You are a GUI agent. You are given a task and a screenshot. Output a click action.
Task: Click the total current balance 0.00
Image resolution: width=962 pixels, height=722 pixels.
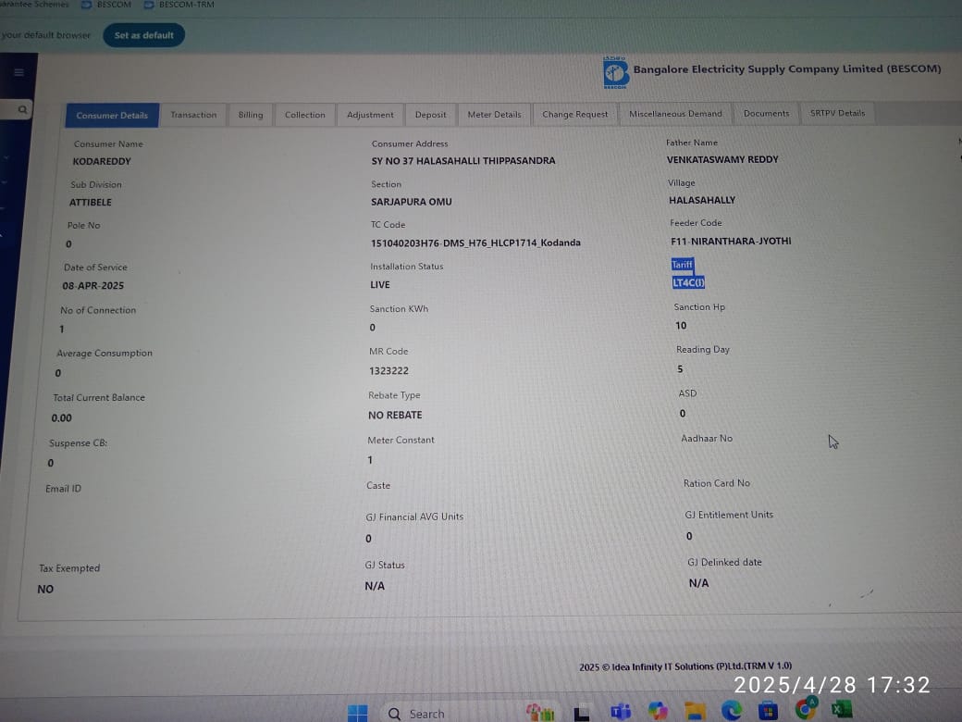click(x=61, y=418)
